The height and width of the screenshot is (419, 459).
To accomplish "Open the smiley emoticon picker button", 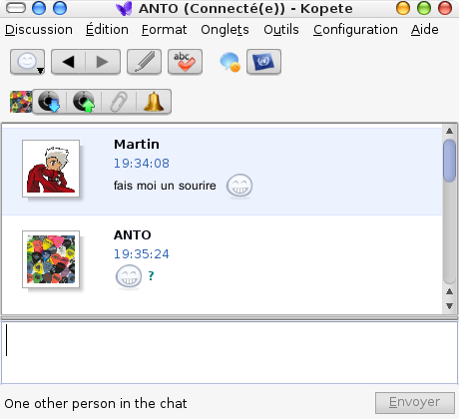I will [27, 62].
